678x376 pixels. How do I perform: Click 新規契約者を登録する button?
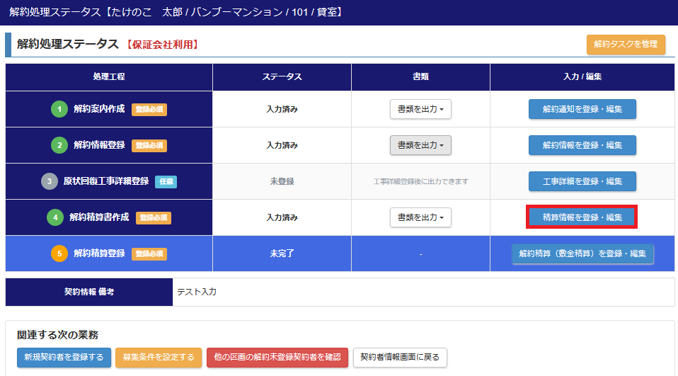point(64,358)
